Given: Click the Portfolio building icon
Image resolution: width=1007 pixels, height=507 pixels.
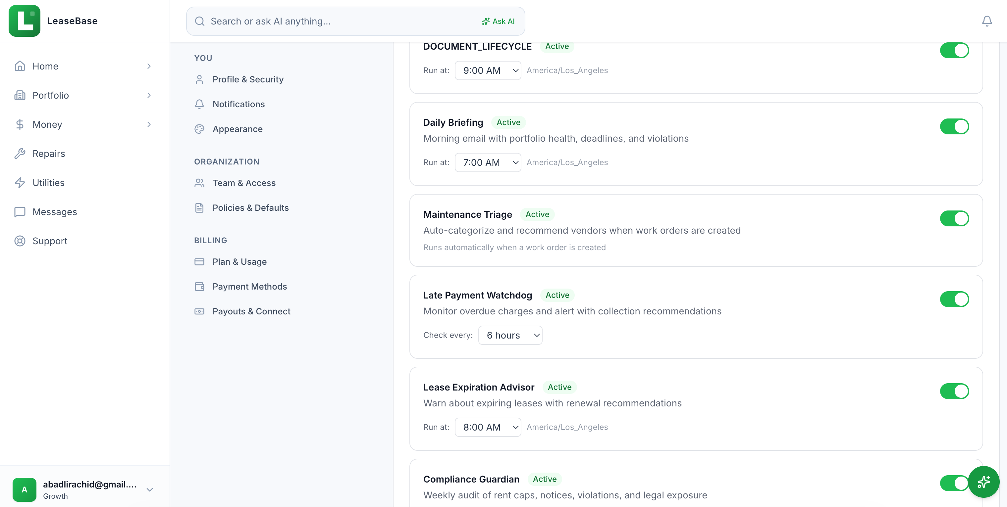Looking at the screenshot, I should [x=20, y=95].
